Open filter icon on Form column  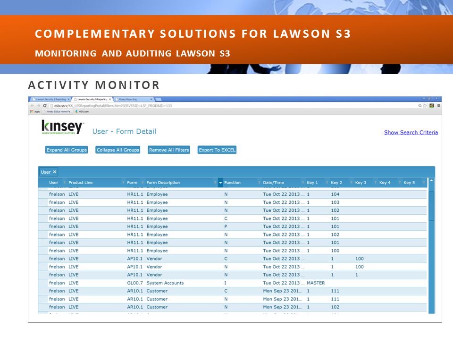click(x=143, y=183)
